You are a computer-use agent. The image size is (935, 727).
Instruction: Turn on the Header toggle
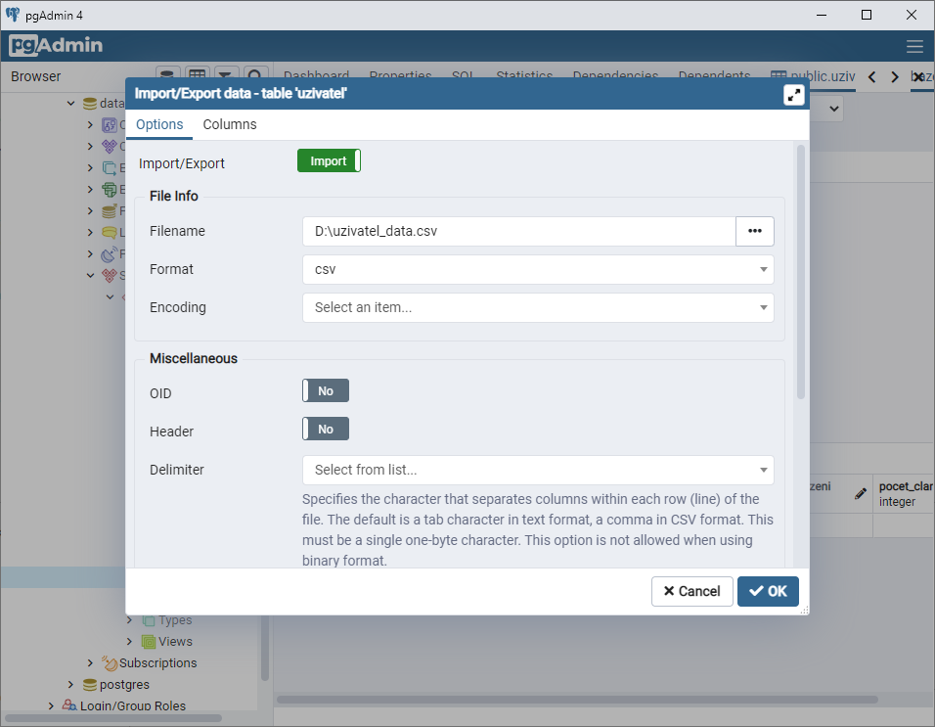pos(325,428)
